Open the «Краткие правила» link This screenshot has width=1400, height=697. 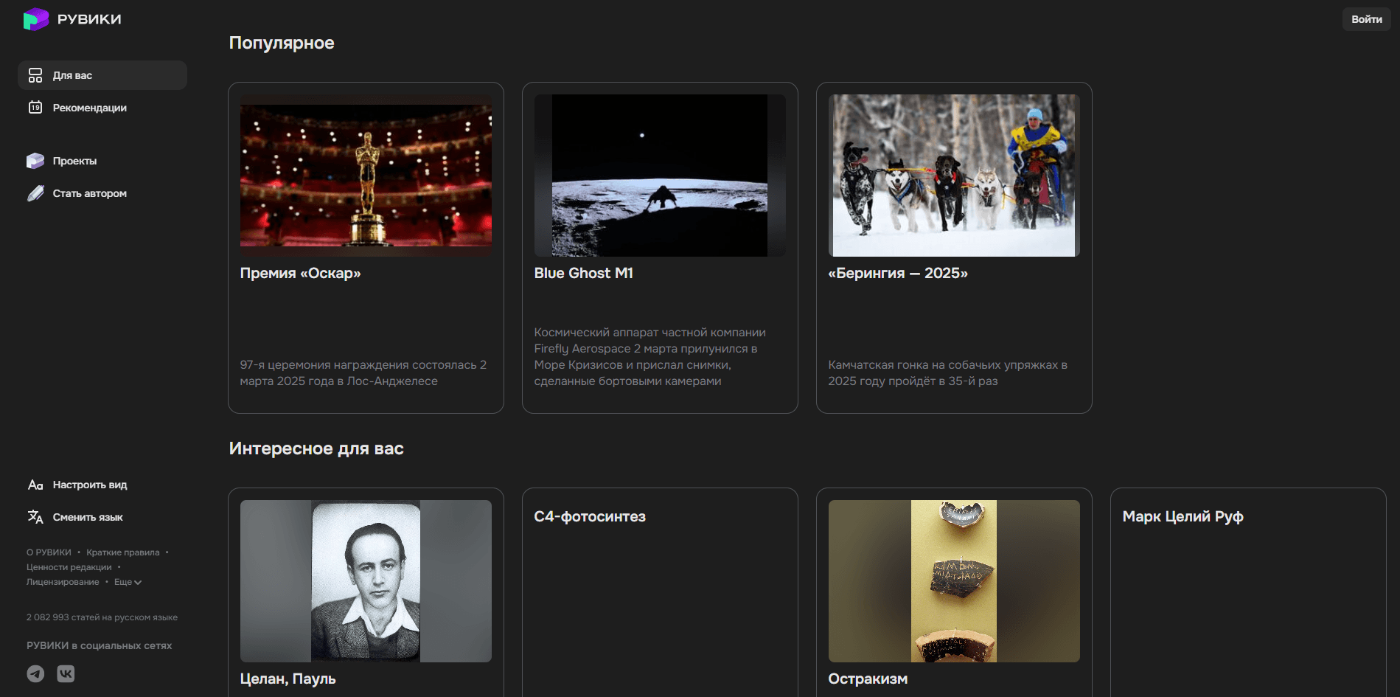tap(123, 552)
